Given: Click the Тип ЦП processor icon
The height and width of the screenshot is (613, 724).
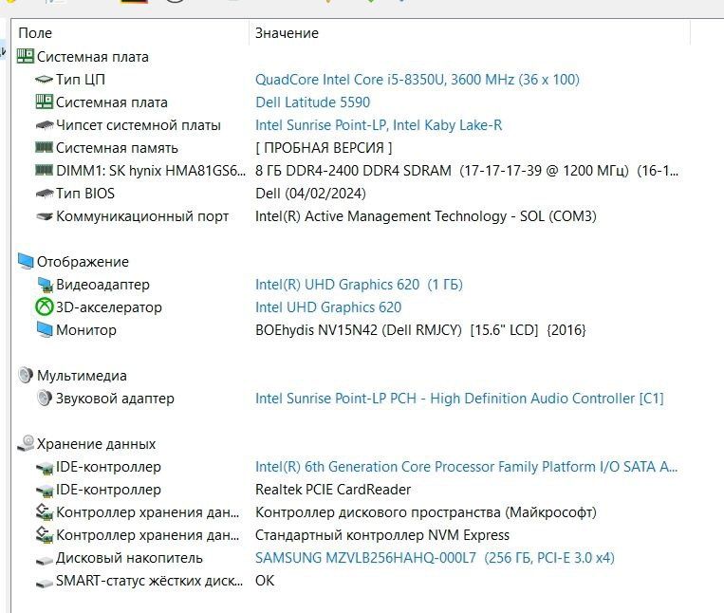Looking at the screenshot, I should (x=45, y=80).
